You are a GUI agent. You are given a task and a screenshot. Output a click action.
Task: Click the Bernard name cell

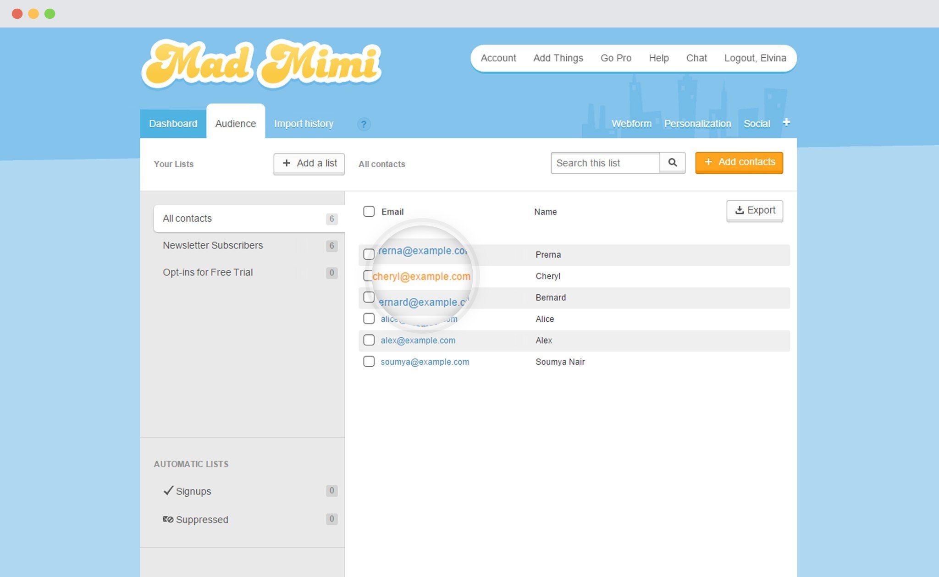551,297
